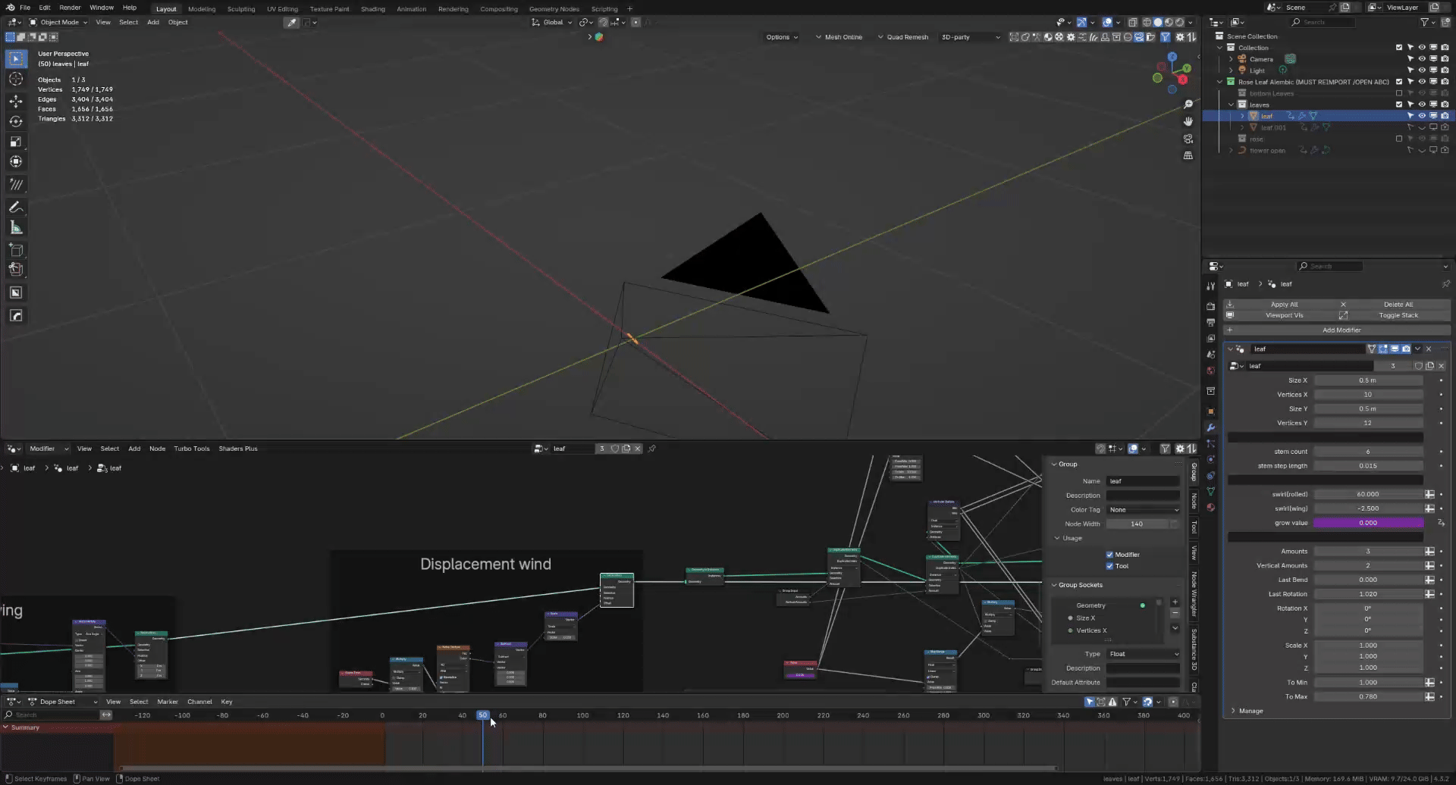
Task: Open the socket Type Float dropdown
Action: point(1143,654)
